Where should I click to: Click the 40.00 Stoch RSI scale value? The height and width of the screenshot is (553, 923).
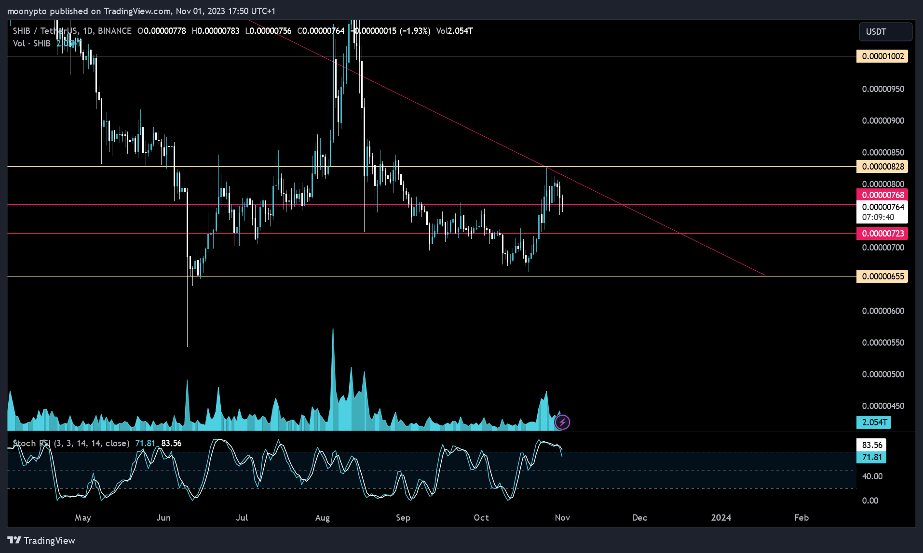[872, 476]
